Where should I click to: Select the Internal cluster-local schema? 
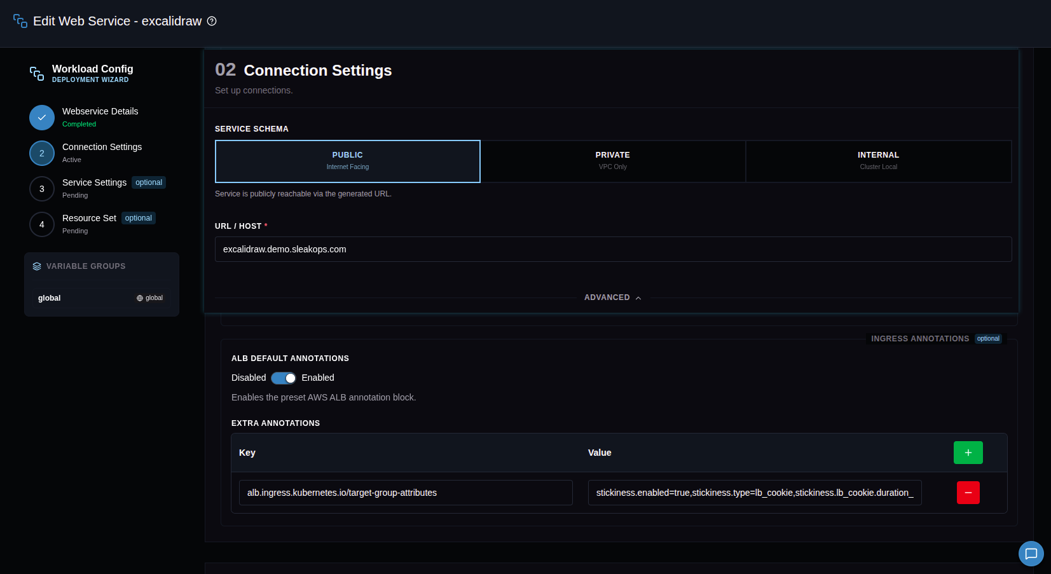[878, 161]
